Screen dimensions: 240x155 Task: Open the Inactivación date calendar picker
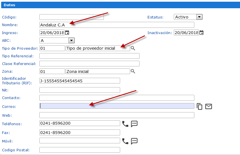click(x=201, y=33)
